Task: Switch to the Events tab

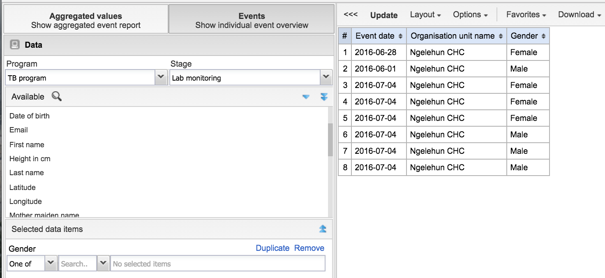Action: 252,21
